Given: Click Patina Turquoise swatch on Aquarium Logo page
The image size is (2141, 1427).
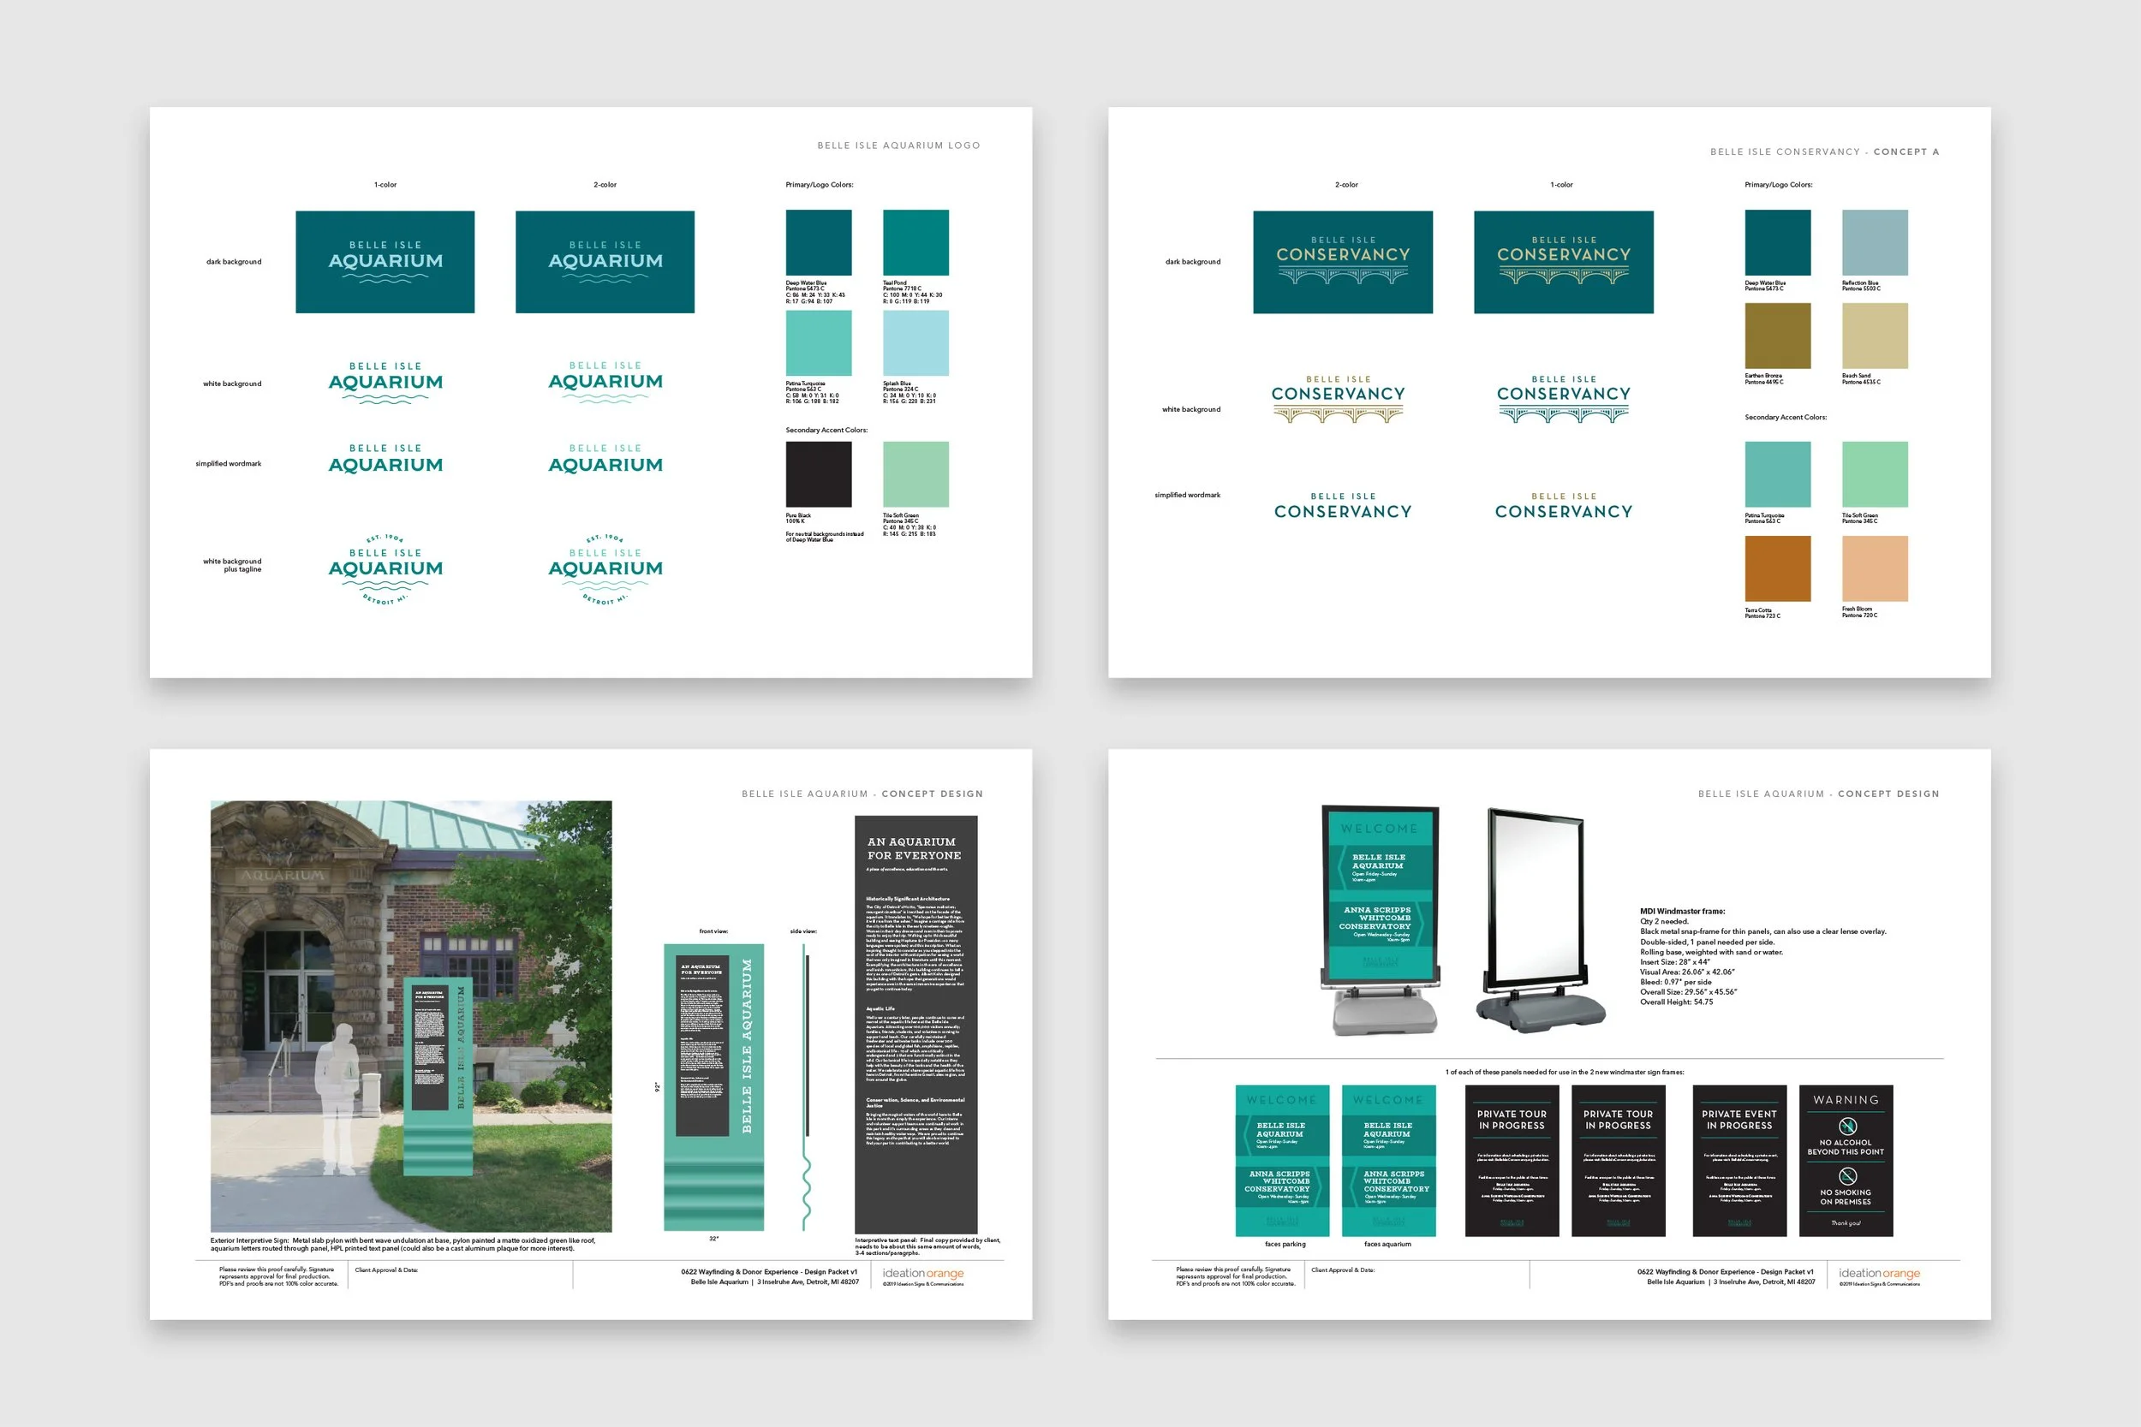Looking at the screenshot, I should point(819,343).
